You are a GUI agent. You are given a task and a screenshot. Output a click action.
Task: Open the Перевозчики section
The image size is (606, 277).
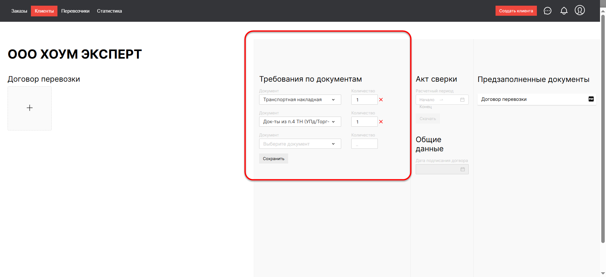click(75, 11)
